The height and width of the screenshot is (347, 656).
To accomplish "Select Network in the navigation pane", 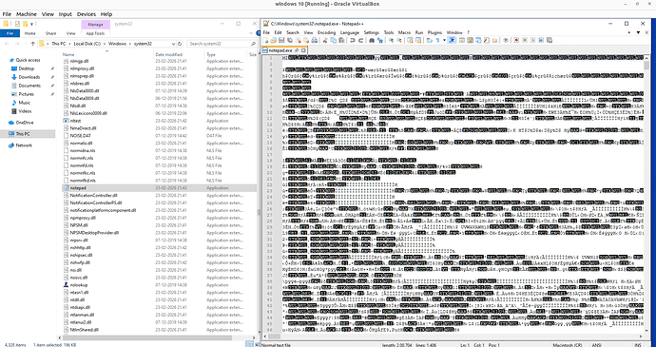I will click(24, 145).
